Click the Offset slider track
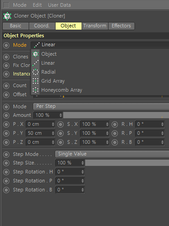169x226 pixels. (116, 97)
